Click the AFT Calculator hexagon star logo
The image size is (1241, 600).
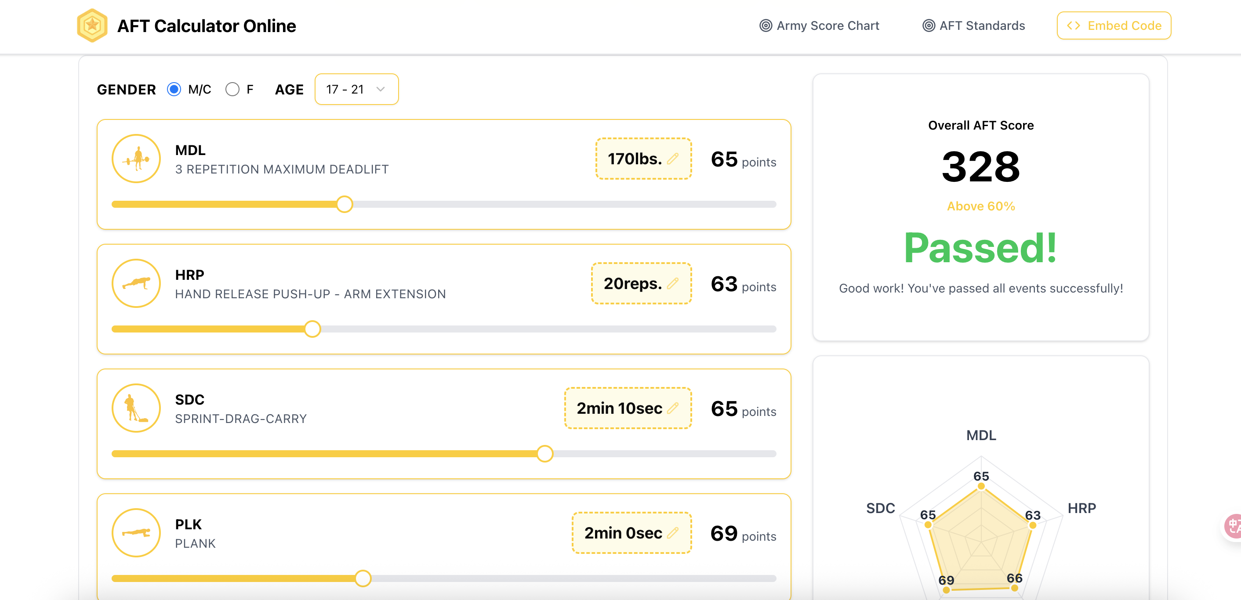click(92, 25)
